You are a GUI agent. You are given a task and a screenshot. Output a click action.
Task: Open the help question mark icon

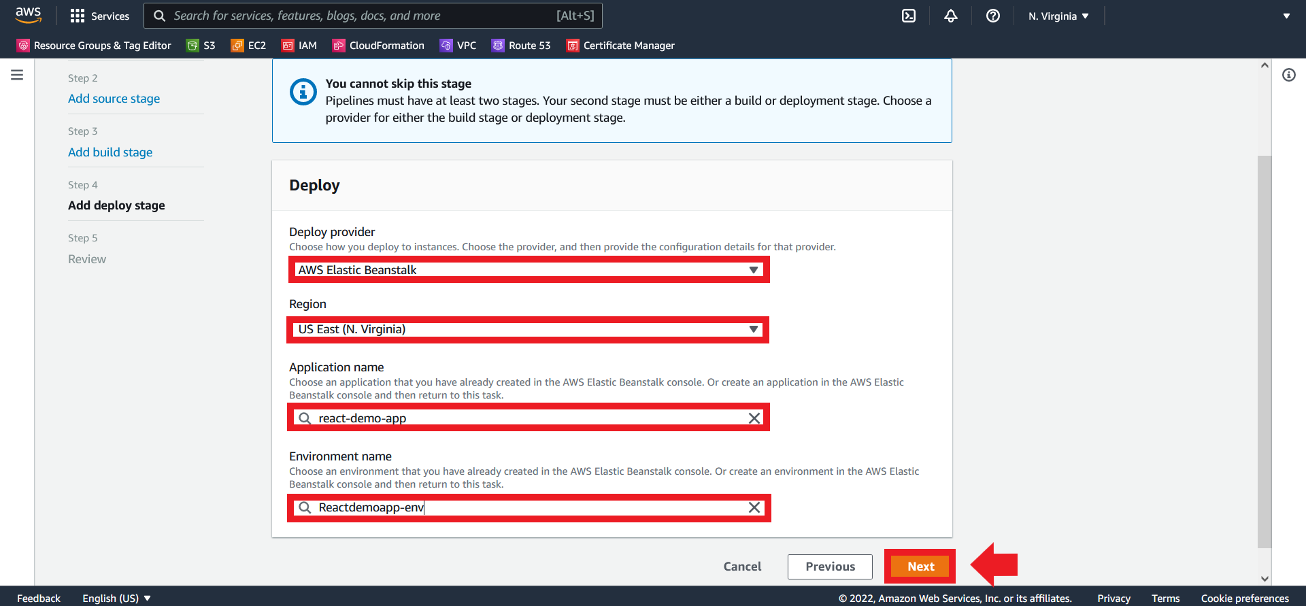coord(993,16)
